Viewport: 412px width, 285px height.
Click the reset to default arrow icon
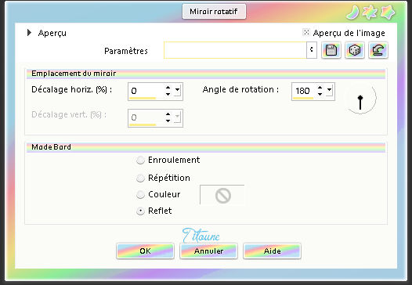378,50
